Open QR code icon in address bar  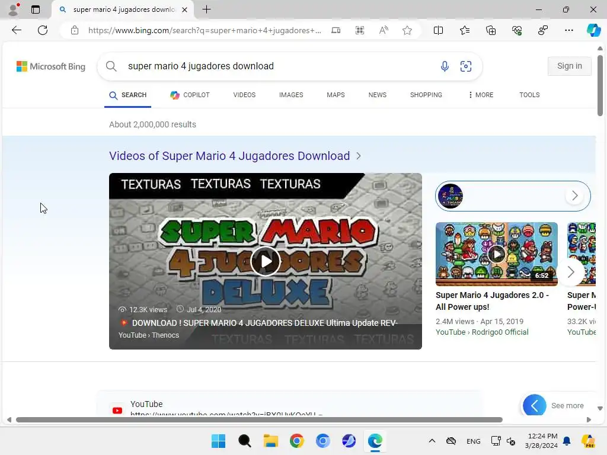360,30
